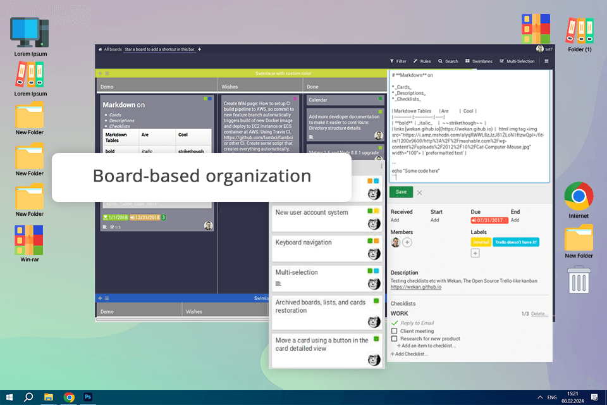607x405 pixels.
Task: Click the yellow Internal label
Action: click(481, 242)
